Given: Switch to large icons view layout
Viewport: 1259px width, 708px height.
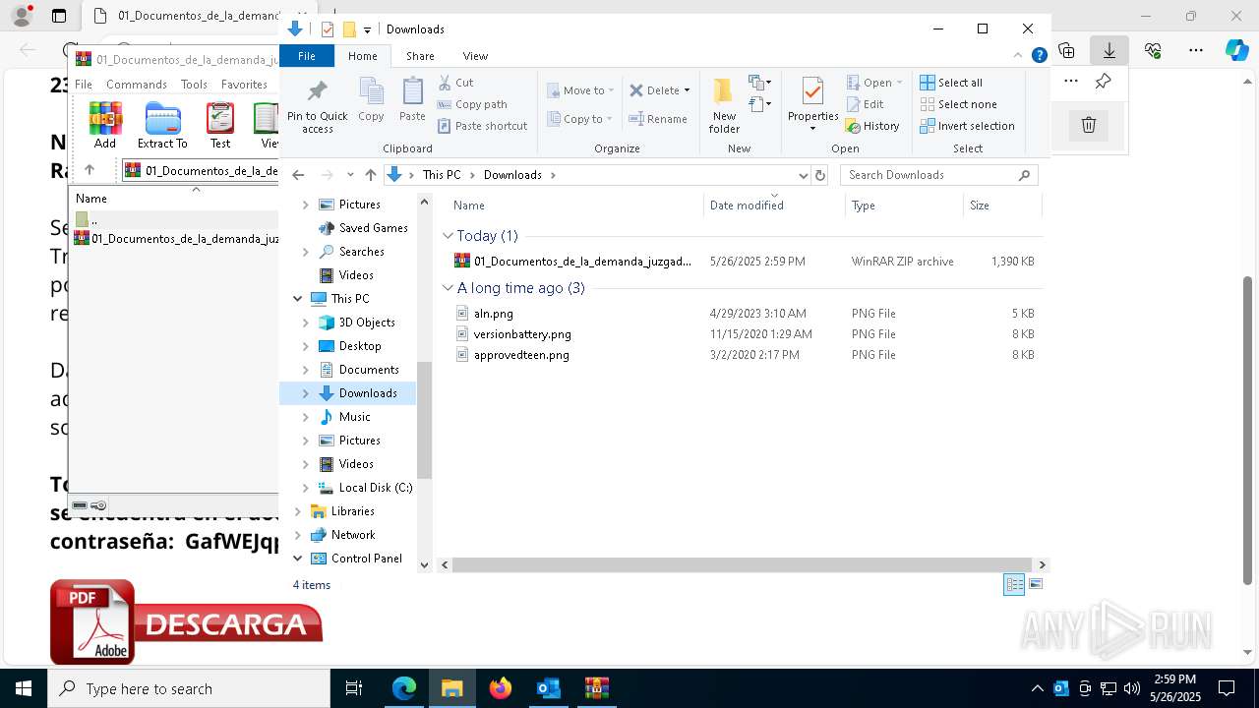Looking at the screenshot, I should point(1035,584).
